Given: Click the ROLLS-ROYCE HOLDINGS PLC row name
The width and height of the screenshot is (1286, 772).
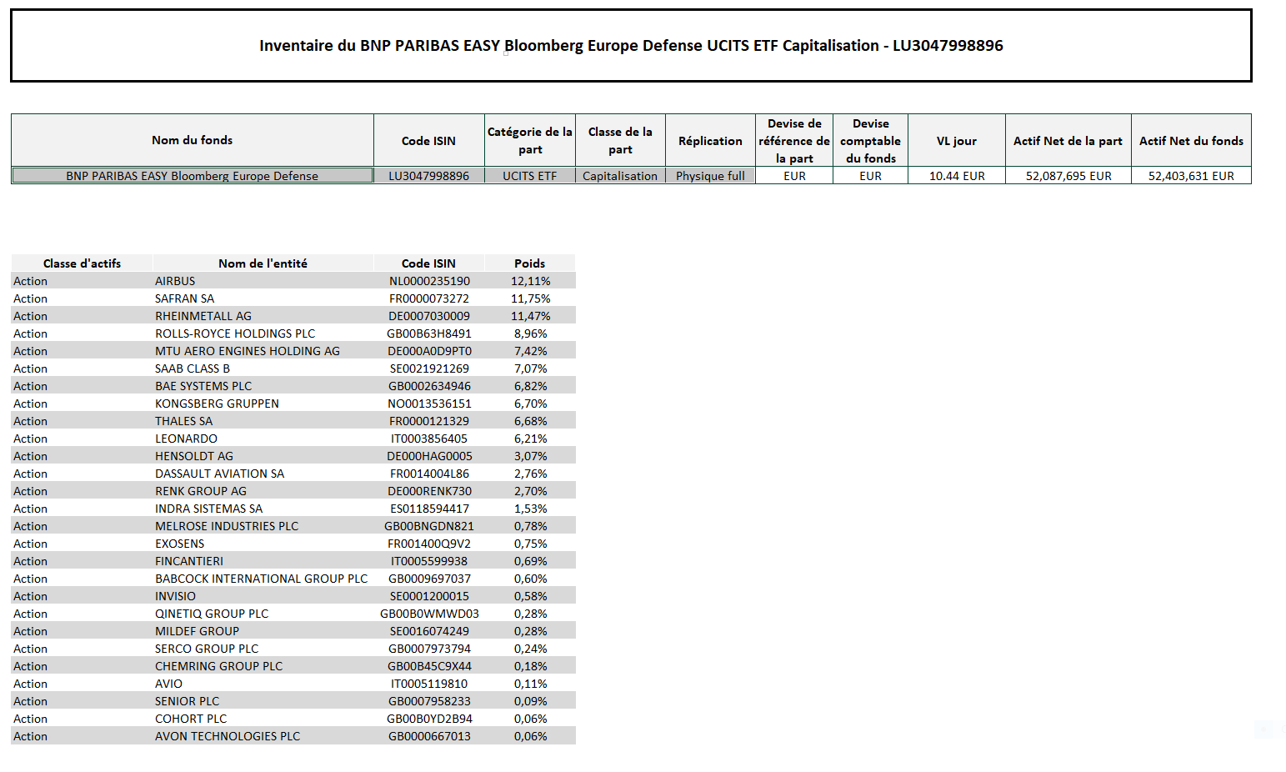Looking at the screenshot, I should click(x=235, y=333).
